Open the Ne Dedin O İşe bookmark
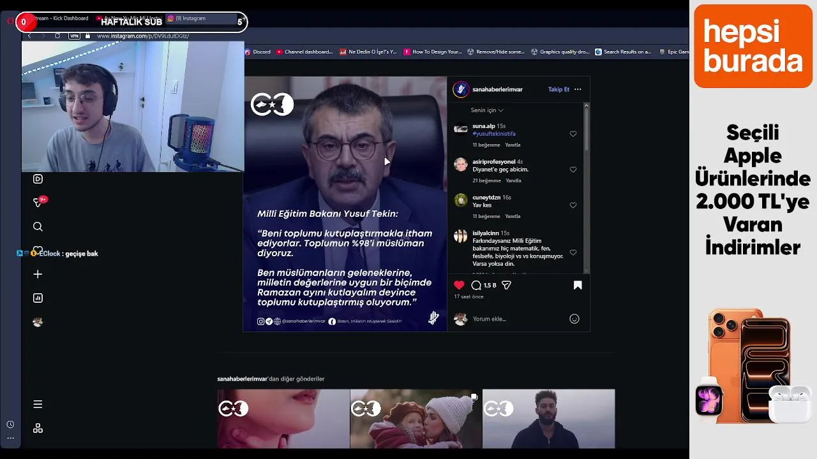This screenshot has width=817, height=459. 368,52
